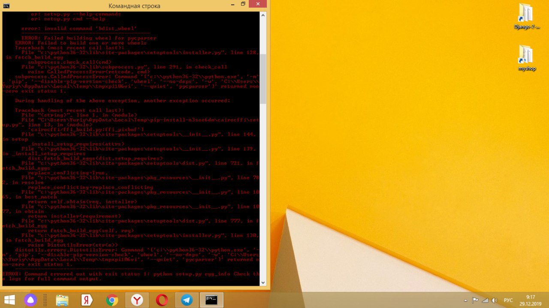549x308 pixels.
Task: Click the 'ERROR: Command errored out with exit status 1' line
Action: click(x=131, y=276)
